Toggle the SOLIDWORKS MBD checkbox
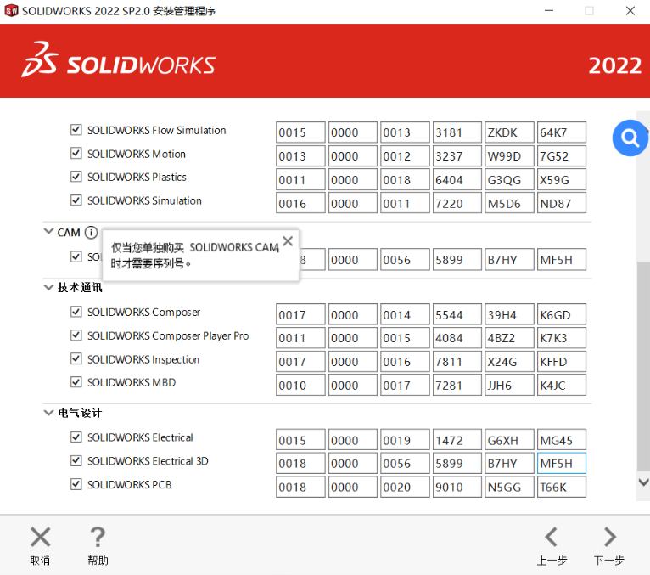The height and width of the screenshot is (575, 650). tap(76, 382)
